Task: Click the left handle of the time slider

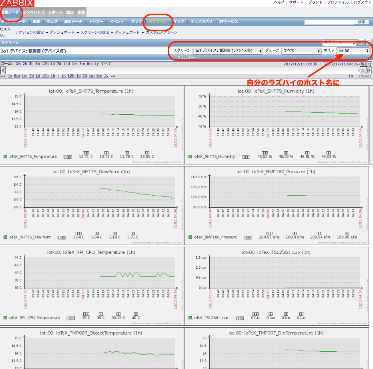Action: coord(360,70)
